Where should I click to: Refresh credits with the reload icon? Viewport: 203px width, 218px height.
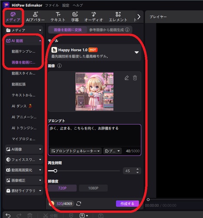coord(78,204)
